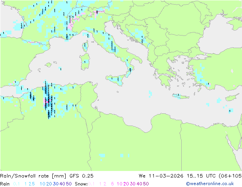Select the Rain legend value 0.1
This screenshot has height=187, width=242.
(x=16, y=184)
